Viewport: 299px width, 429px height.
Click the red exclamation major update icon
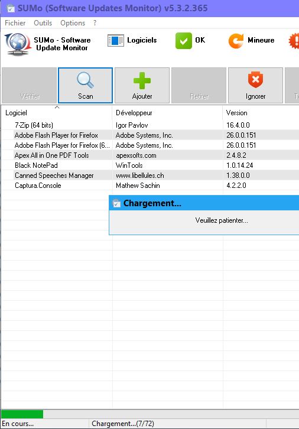[294, 41]
